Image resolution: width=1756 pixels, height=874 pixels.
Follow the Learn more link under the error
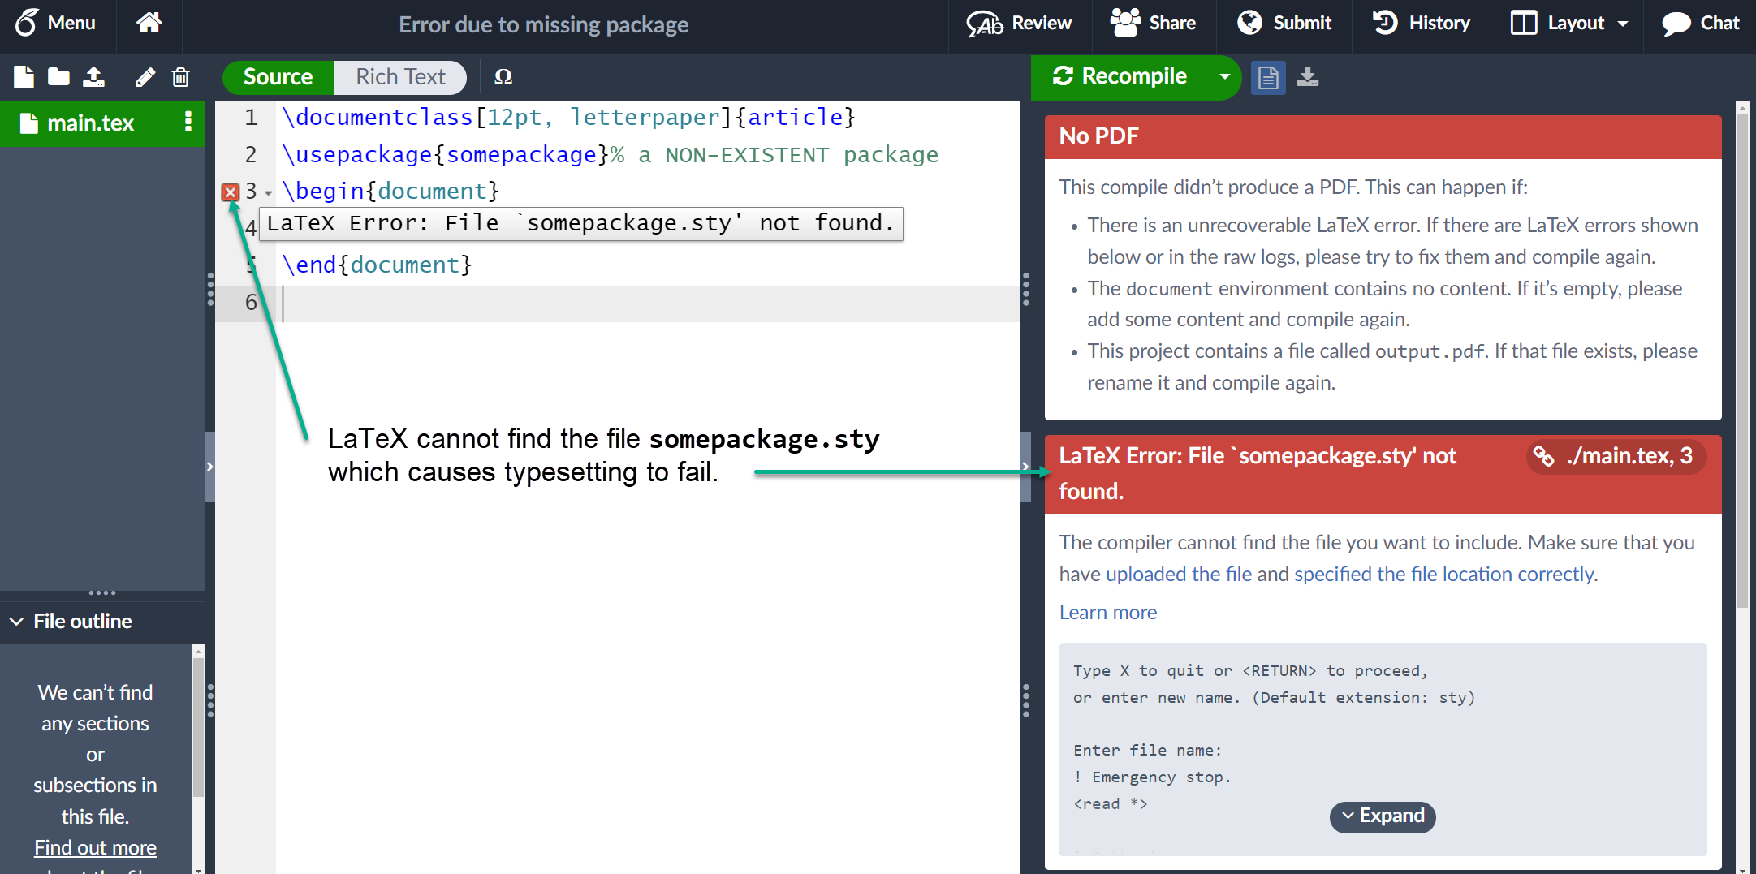(1107, 612)
